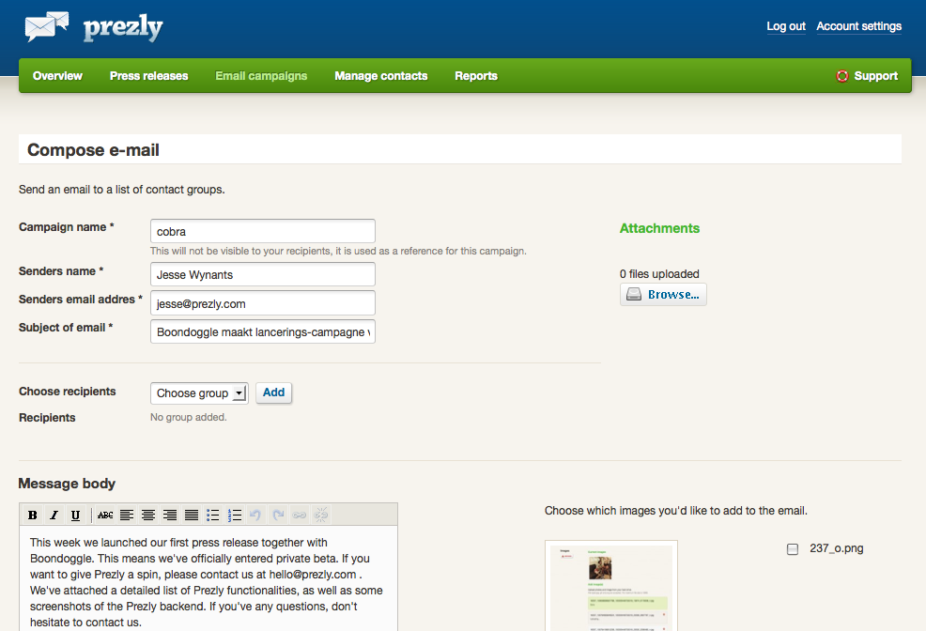Align message text left

tap(127, 515)
